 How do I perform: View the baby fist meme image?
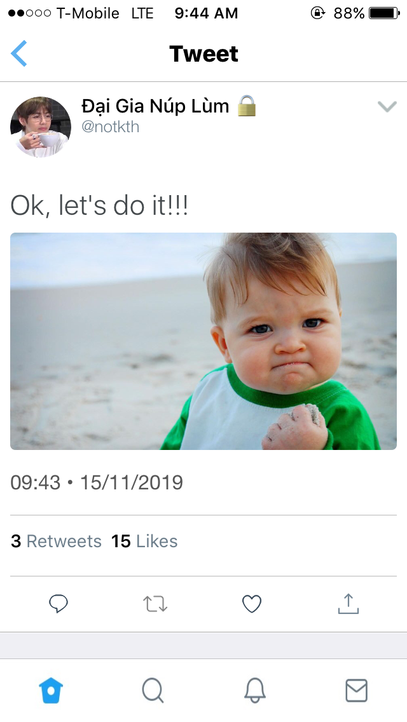[x=203, y=341]
